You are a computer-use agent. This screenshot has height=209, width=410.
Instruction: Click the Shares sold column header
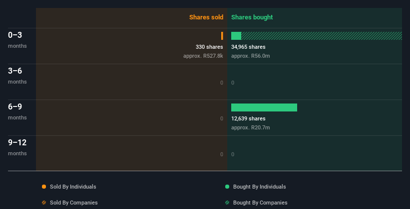coord(206,17)
